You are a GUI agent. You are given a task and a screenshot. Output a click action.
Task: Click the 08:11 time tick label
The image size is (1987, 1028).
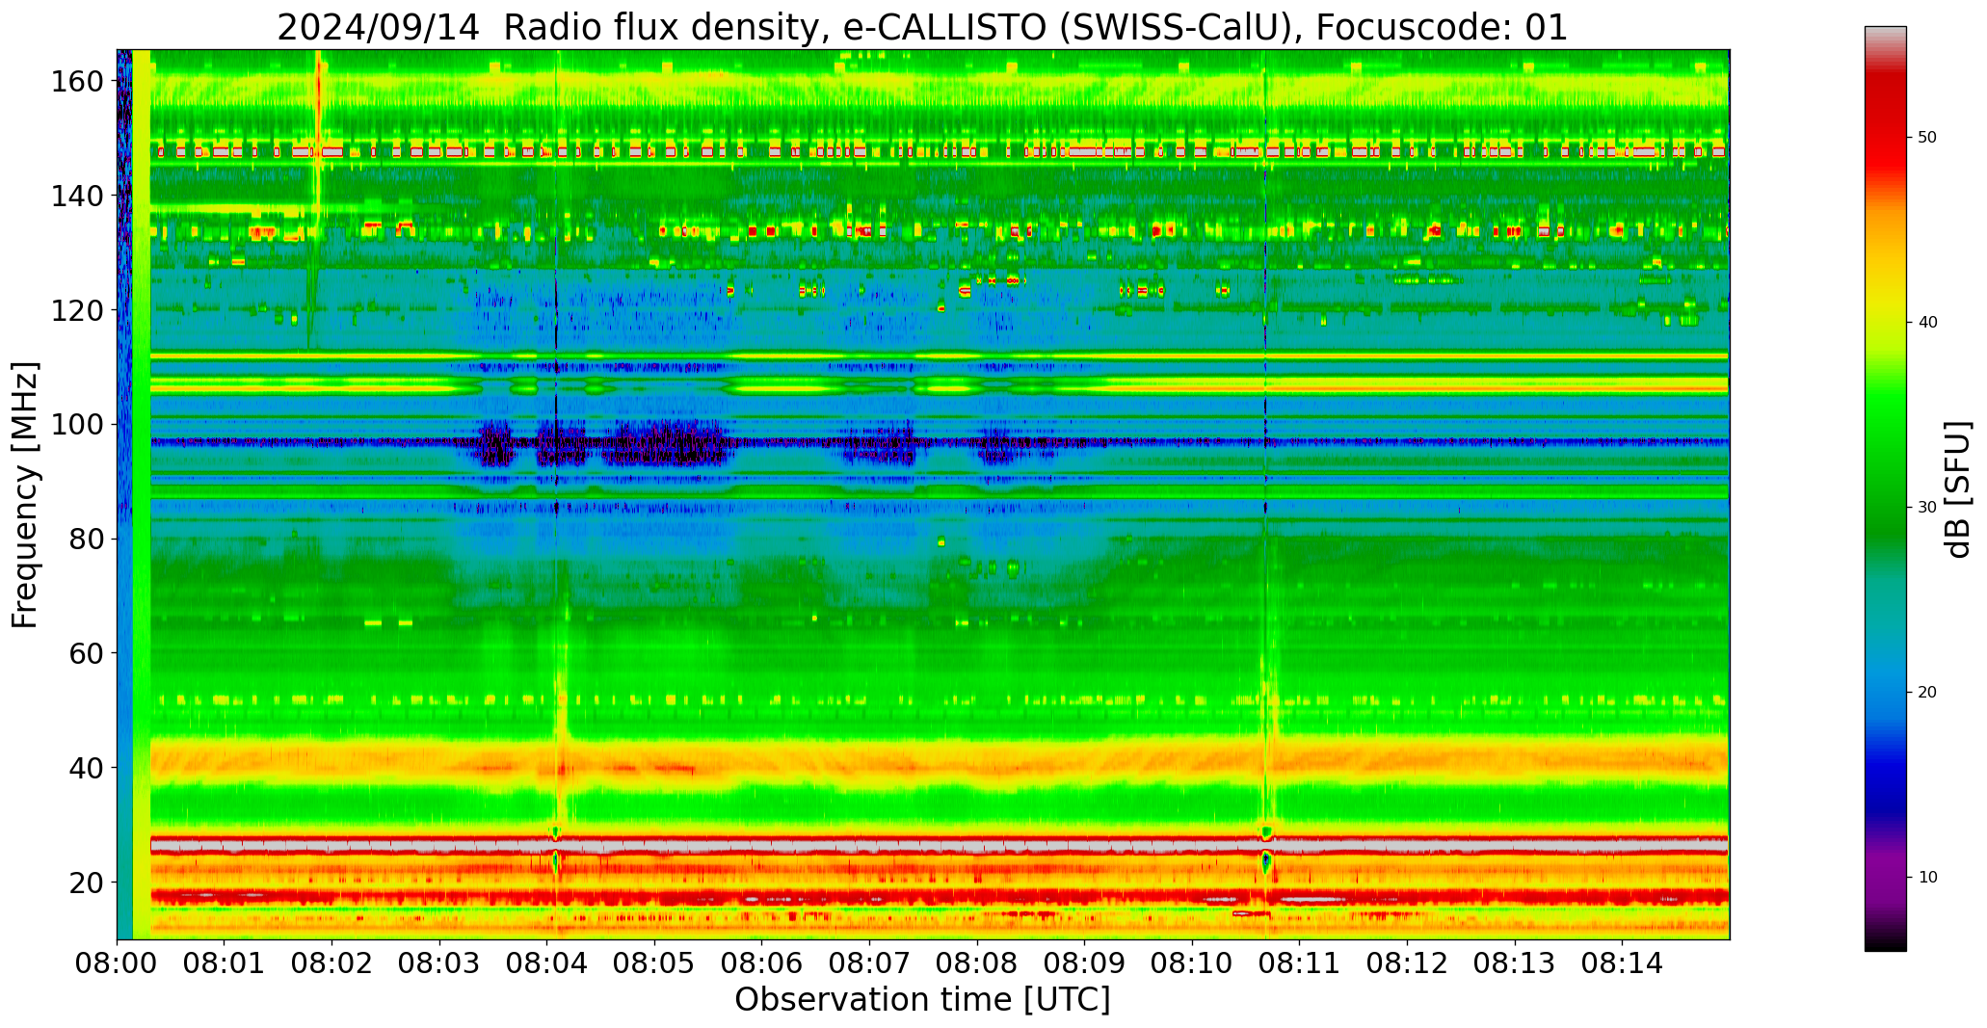tap(1300, 963)
